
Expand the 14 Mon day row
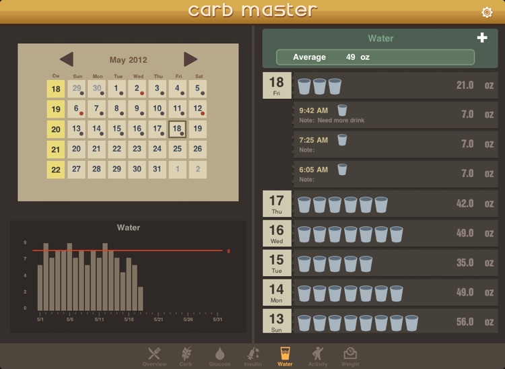point(380,292)
